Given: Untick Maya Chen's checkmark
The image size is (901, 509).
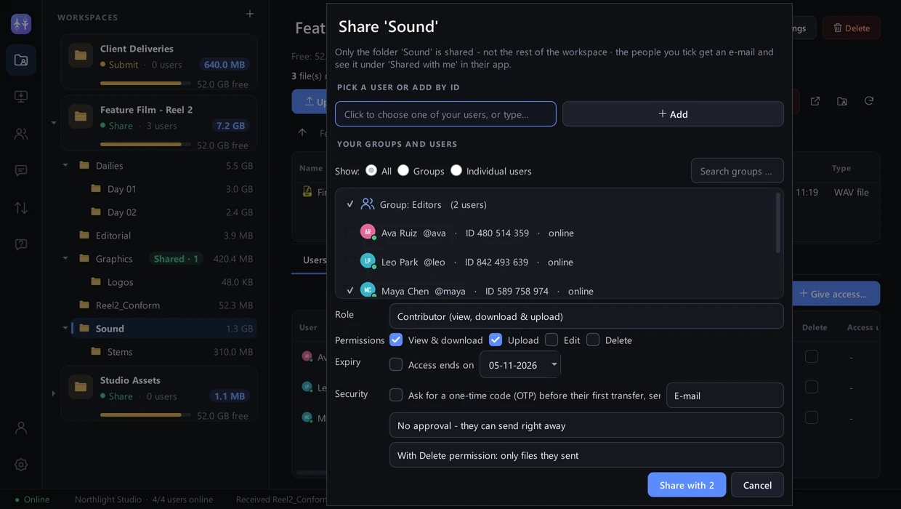Looking at the screenshot, I should 350,290.
